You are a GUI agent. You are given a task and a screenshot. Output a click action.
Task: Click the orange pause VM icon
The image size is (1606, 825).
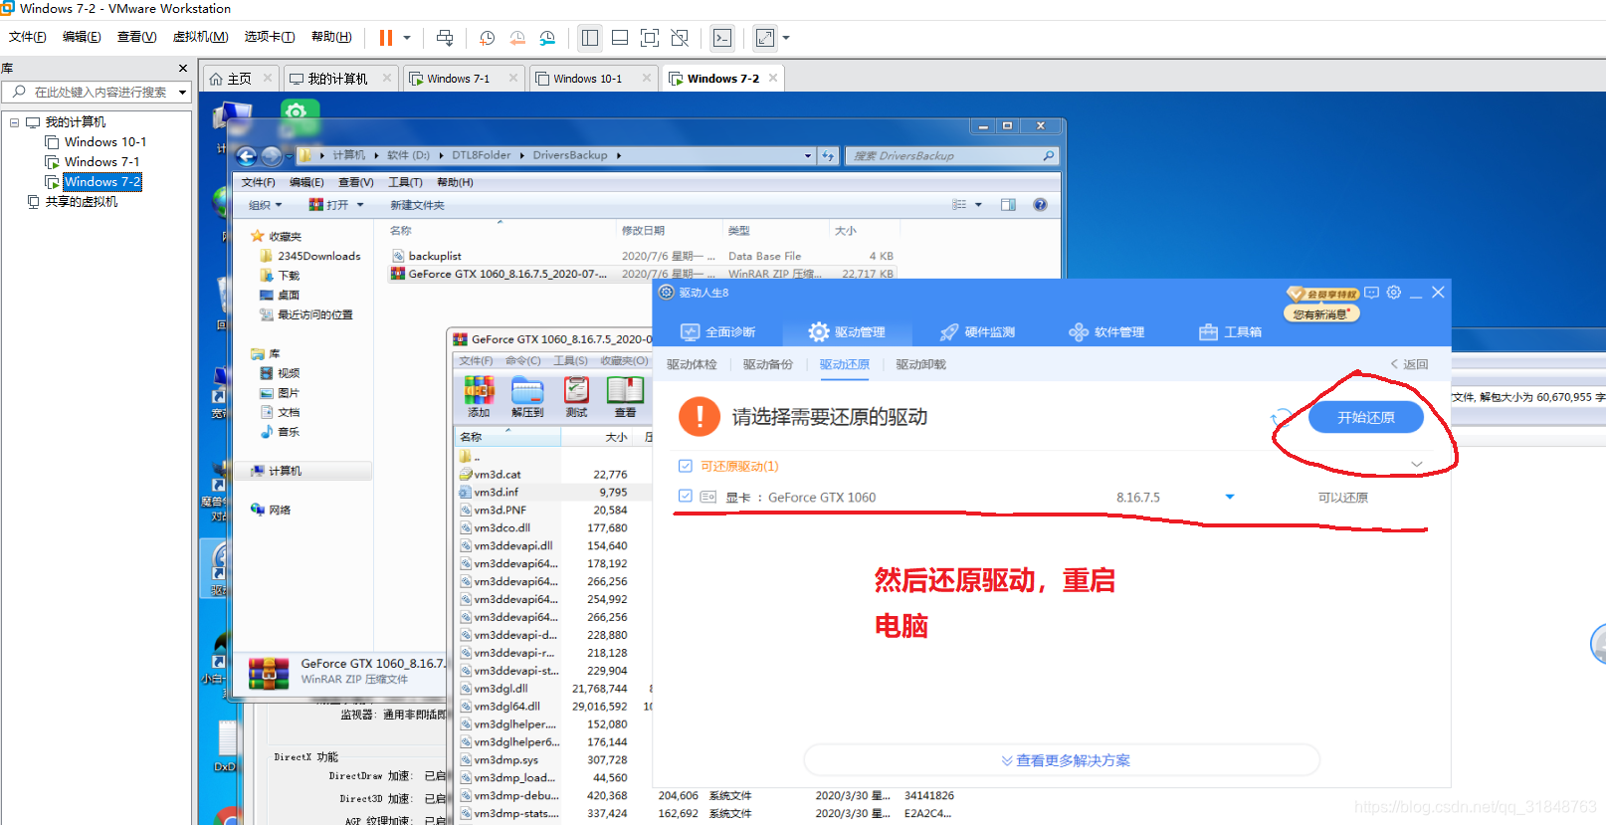(x=385, y=38)
